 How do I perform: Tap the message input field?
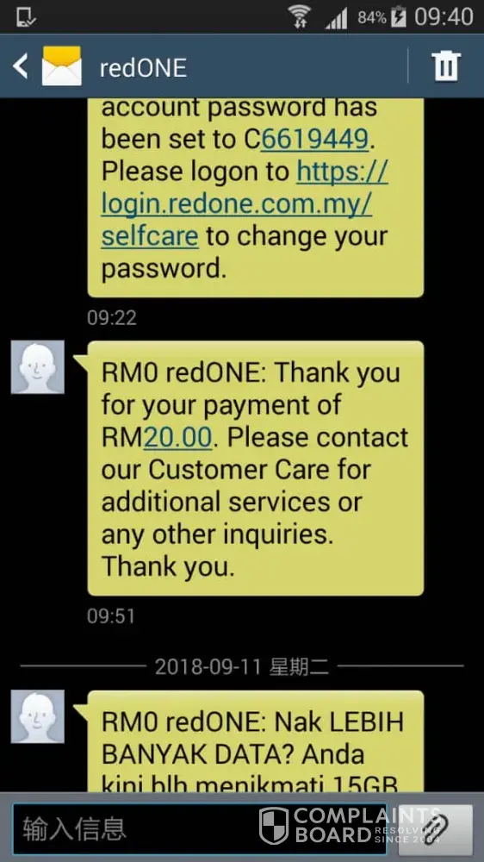(x=200, y=828)
